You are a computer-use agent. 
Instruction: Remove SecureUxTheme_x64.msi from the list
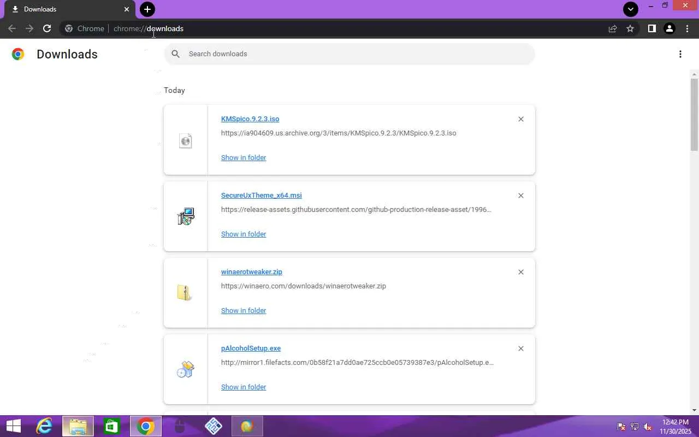pos(521,196)
